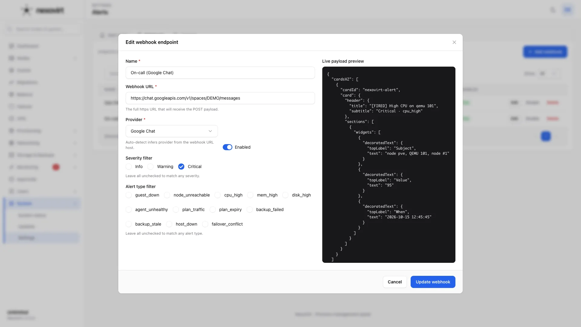The width and height of the screenshot is (581, 327).
Task: Click the Provider dropdown chevron arrow
Action: [x=210, y=131]
